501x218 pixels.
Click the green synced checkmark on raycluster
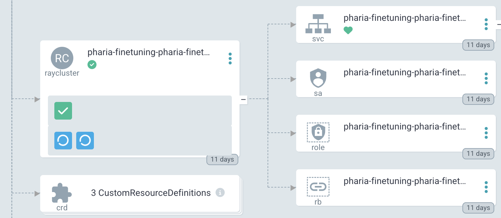(x=92, y=64)
